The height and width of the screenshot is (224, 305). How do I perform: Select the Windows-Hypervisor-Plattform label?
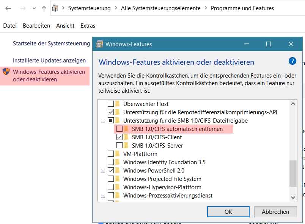[x=162, y=187]
